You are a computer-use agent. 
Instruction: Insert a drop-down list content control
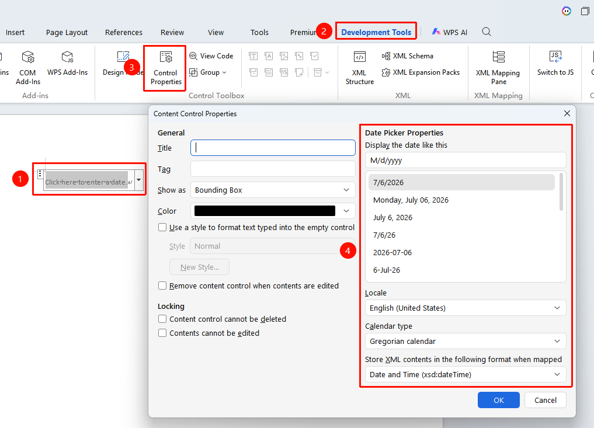(269, 72)
